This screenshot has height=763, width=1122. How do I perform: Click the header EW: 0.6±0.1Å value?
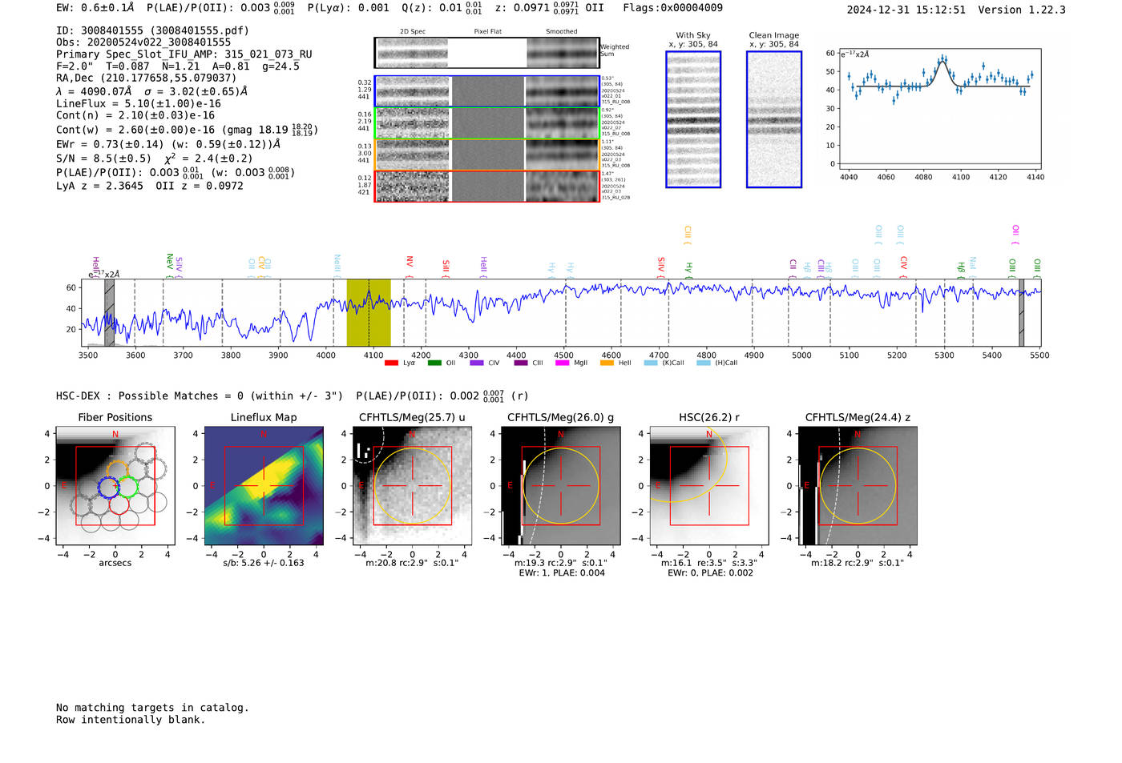pyautogui.click(x=95, y=8)
